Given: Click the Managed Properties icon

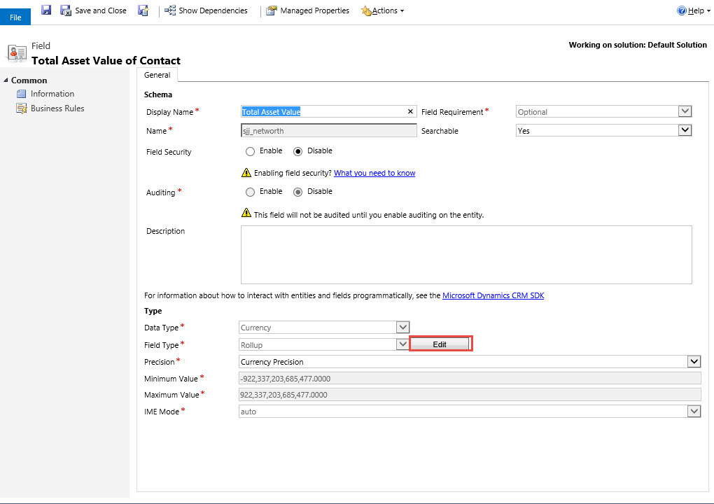Looking at the screenshot, I should pyautogui.click(x=272, y=10).
